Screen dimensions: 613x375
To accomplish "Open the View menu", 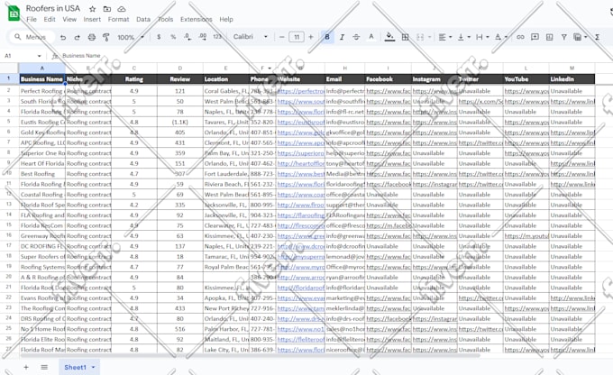I will [x=69, y=19].
